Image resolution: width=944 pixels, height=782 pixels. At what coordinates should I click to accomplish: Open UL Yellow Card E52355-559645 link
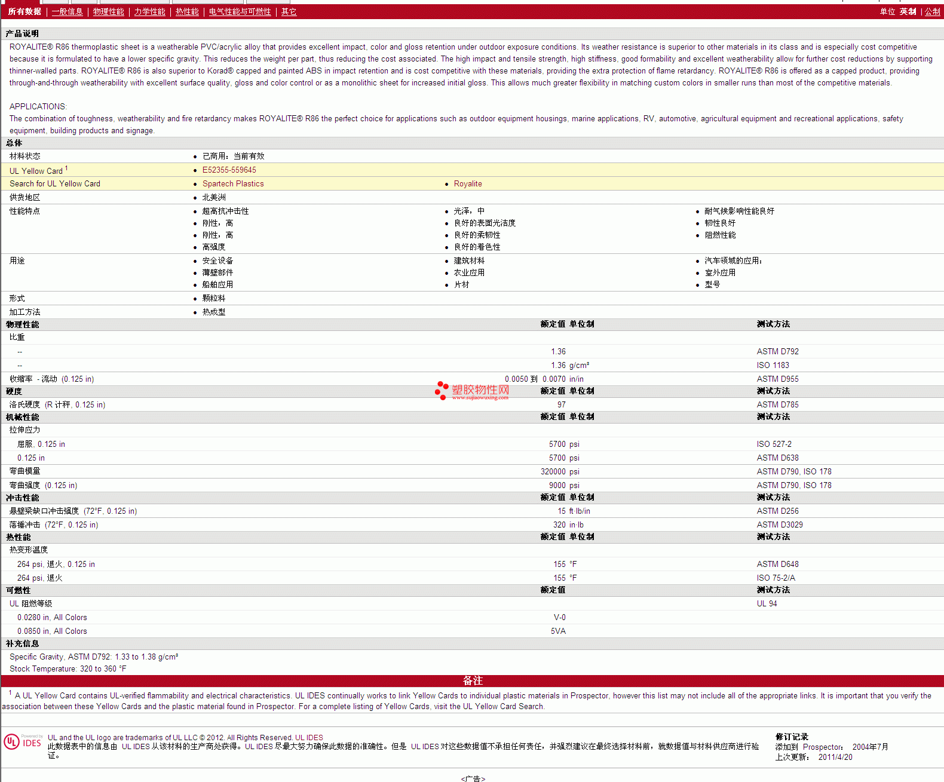click(x=229, y=170)
